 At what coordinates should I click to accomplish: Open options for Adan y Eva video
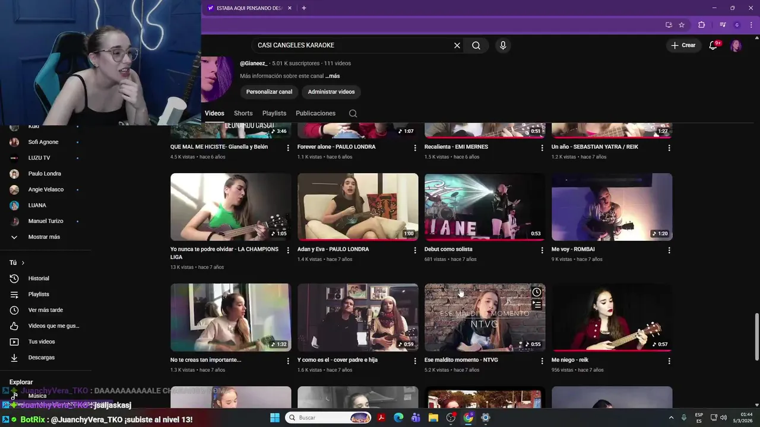click(415, 250)
